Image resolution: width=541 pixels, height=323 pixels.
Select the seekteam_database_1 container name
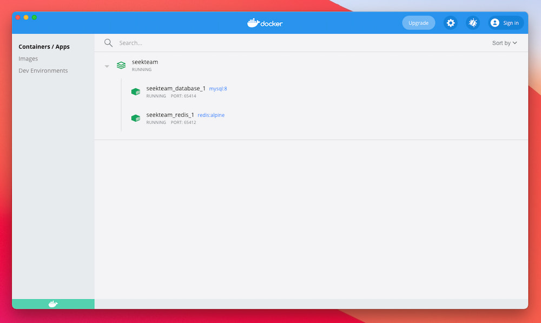click(176, 88)
